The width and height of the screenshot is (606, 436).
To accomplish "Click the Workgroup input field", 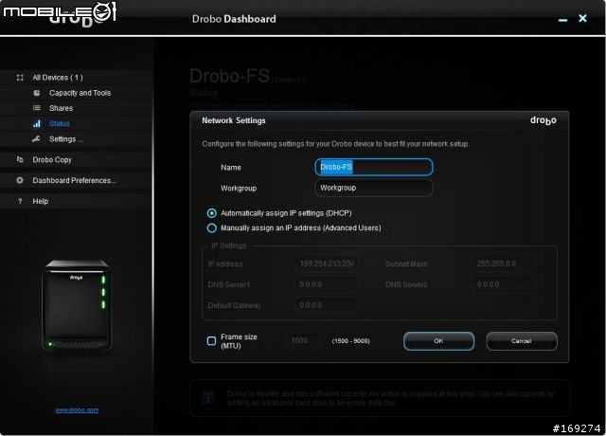I will [x=374, y=188].
